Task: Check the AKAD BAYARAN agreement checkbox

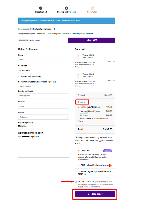Action: (76, 182)
